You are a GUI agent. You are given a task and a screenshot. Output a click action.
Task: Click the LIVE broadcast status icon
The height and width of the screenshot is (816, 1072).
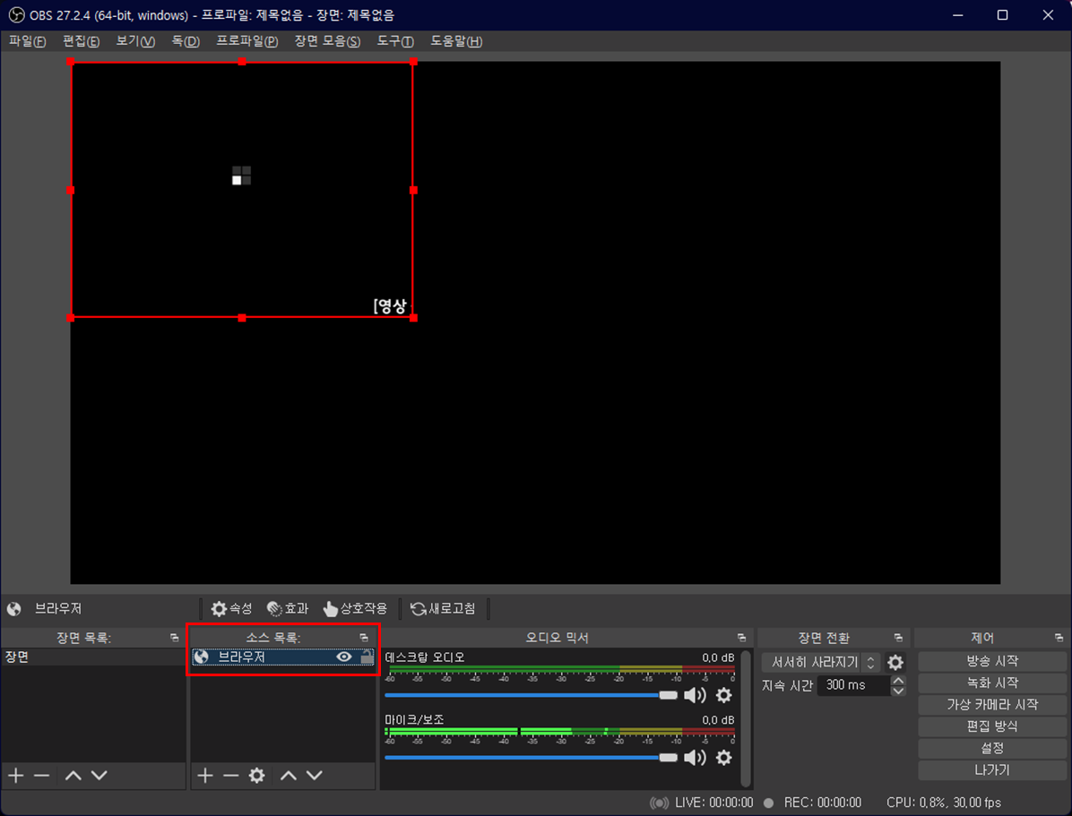[x=659, y=803]
